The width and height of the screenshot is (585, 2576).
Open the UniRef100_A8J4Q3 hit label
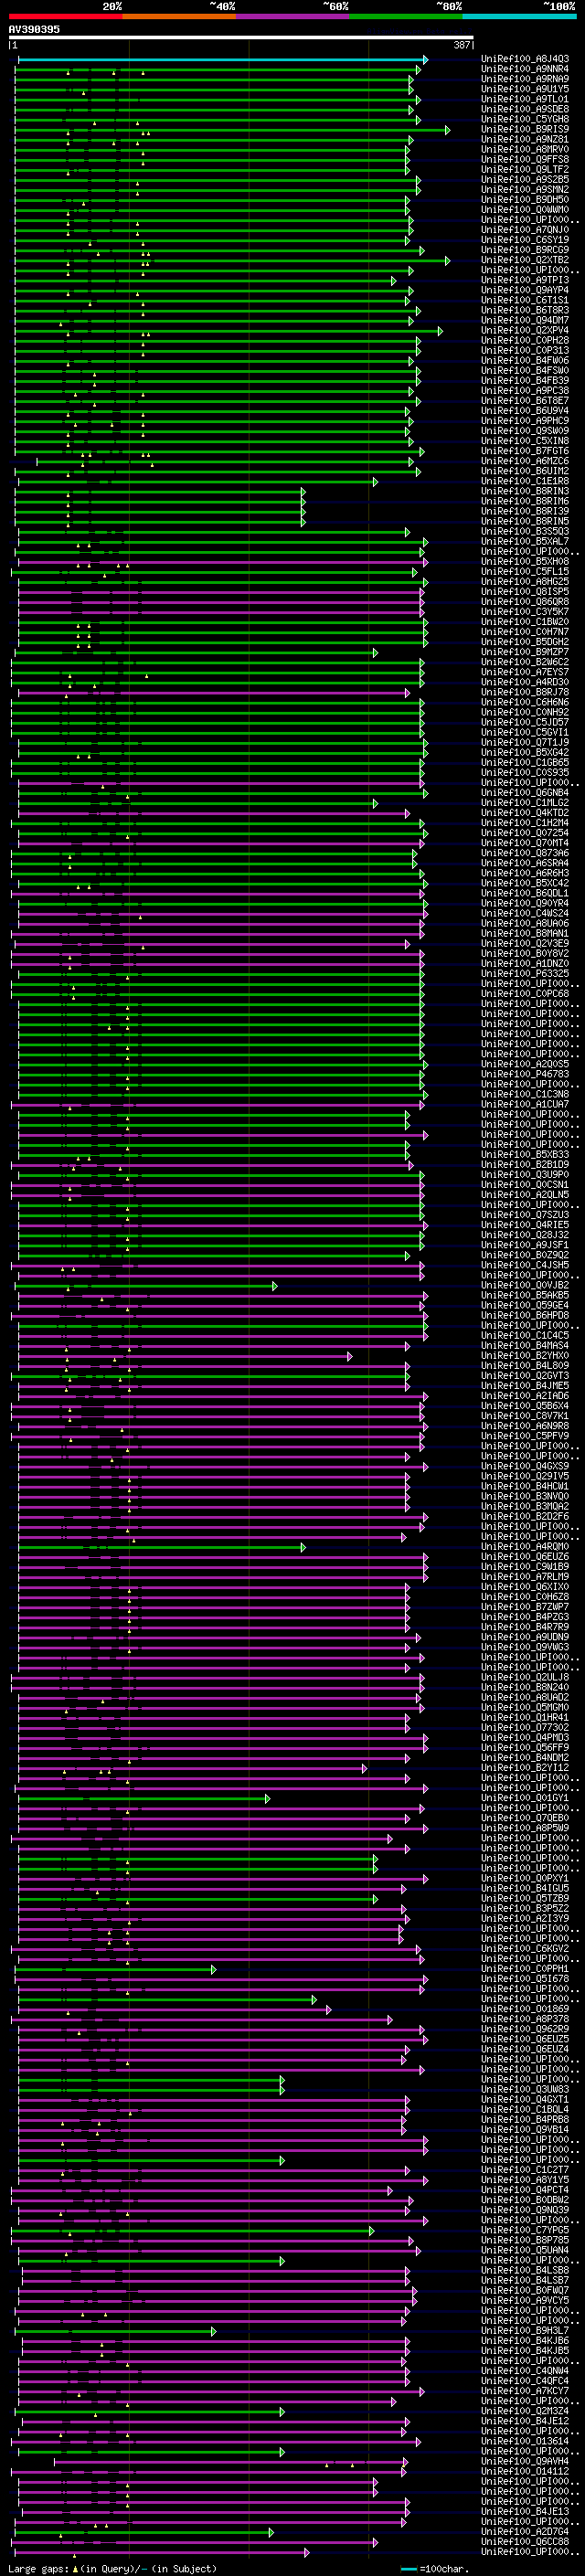pos(525,59)
